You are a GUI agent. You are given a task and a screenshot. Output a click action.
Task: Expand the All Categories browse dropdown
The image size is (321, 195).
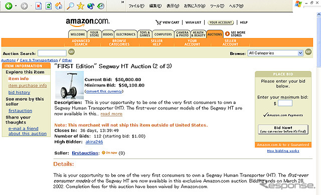tap(300, 53)
